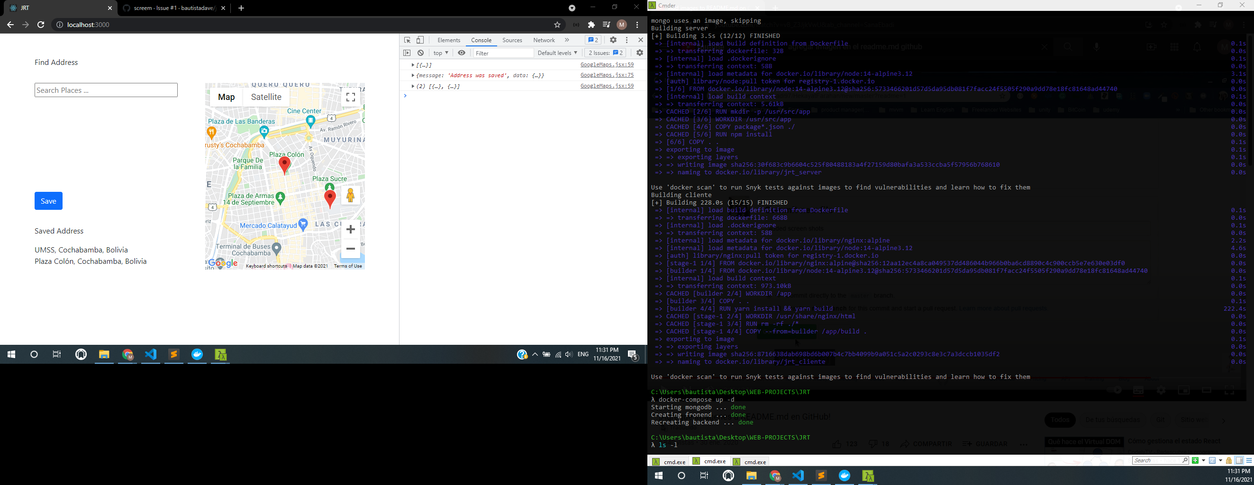This screenshot has height=485, width=1254.
Task: Toggle fullscreen view on the map
Action: coord(351,97)
